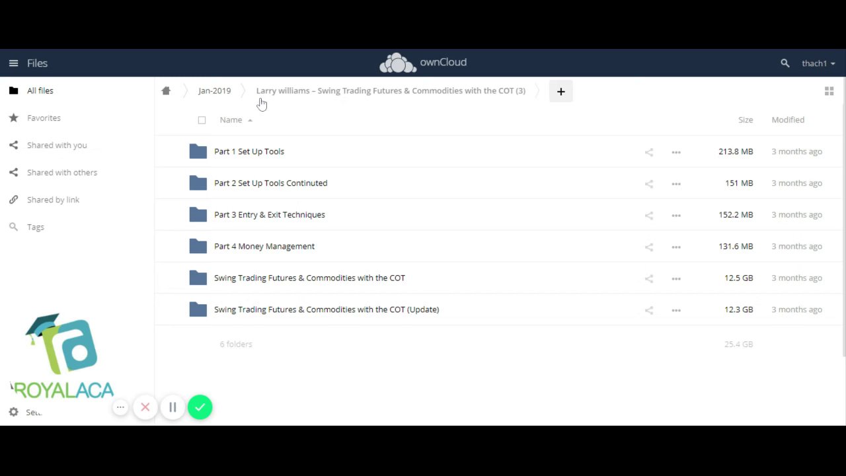Viewport: 846px width, 476px height.
Task: Open more actions for Part 4 Money Management
Action: click(676, 247)
